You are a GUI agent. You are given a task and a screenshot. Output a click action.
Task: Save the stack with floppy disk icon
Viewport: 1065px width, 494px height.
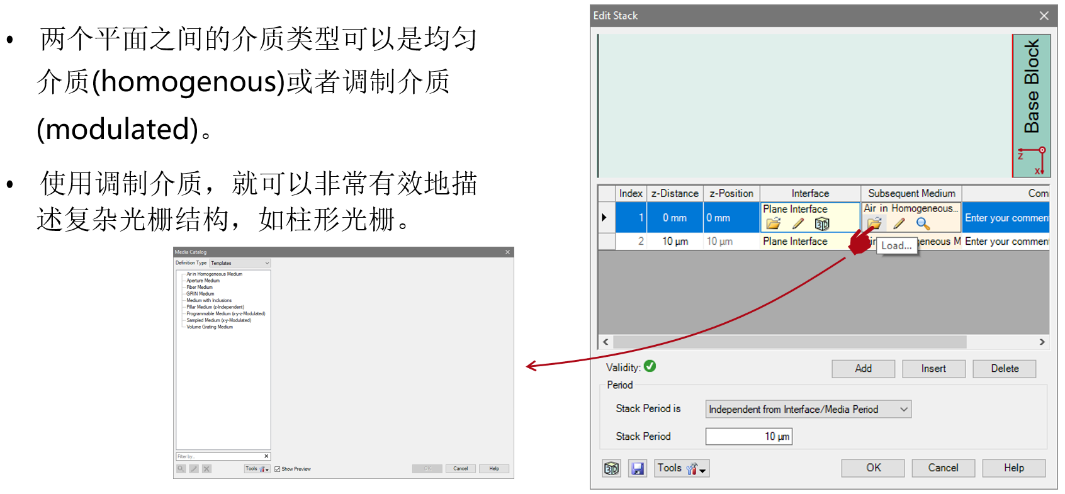(638, 468)
